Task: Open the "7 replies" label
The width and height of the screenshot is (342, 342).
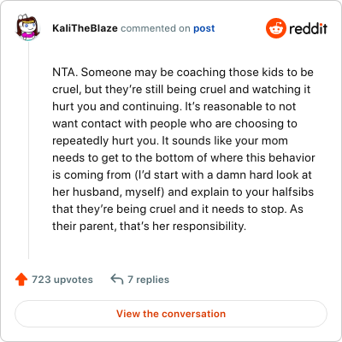Action: (148, 280)
